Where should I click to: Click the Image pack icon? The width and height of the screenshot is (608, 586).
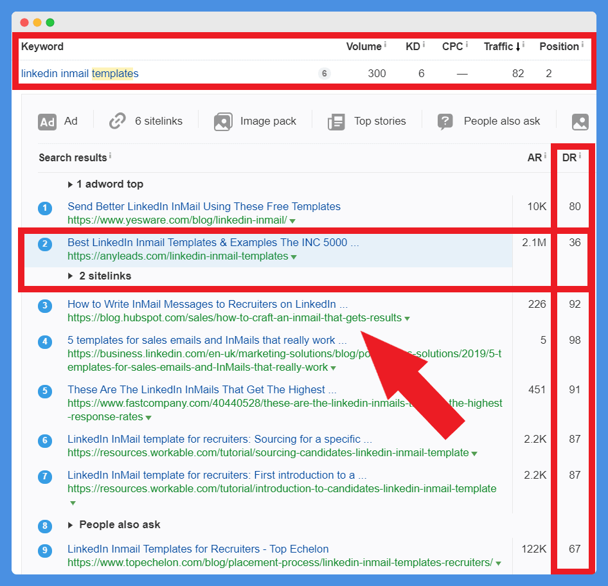point(223,121)
